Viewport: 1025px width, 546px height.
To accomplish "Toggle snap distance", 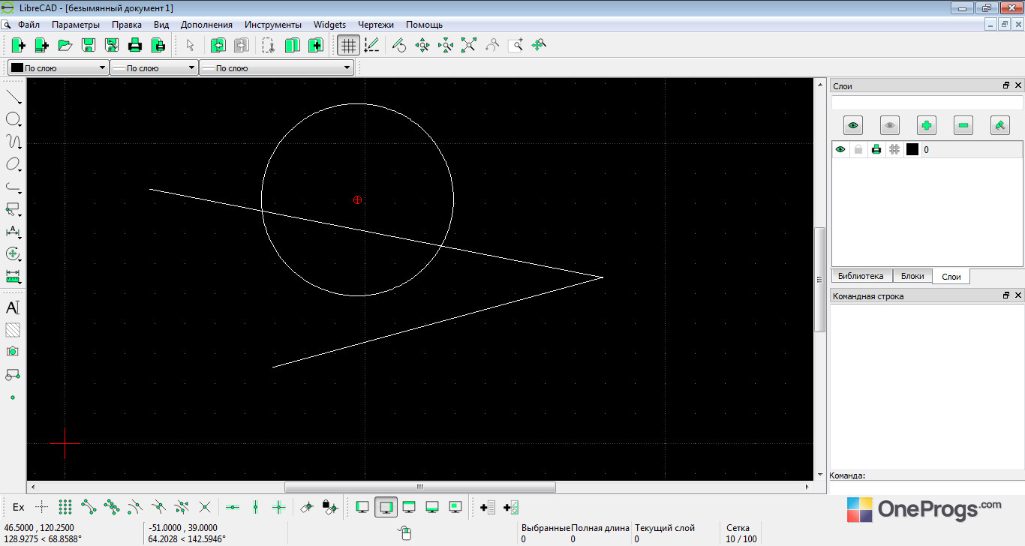I will [182, 508].
